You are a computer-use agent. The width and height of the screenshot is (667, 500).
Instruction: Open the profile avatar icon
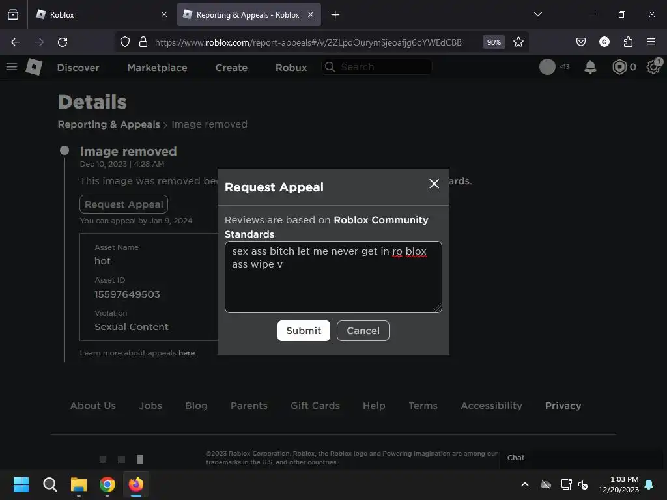(x=547, y=67)
